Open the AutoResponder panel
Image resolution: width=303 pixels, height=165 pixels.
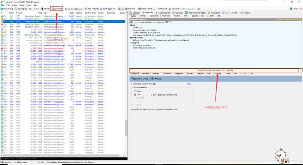(x=163, y=13)
